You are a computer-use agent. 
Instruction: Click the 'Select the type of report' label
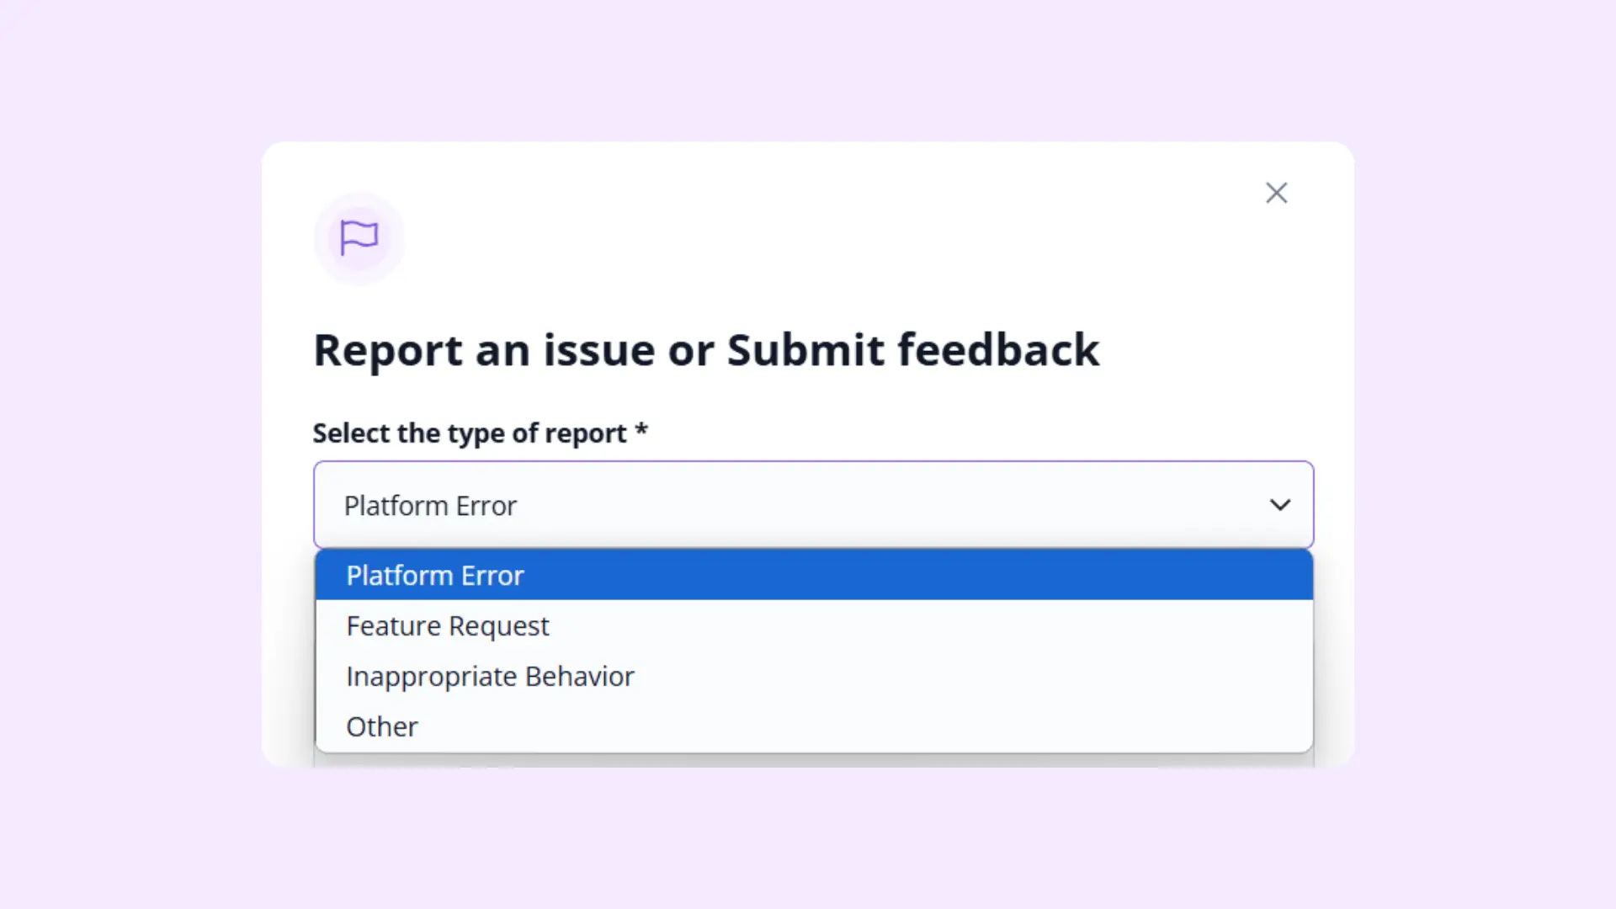tap(470, 433)
